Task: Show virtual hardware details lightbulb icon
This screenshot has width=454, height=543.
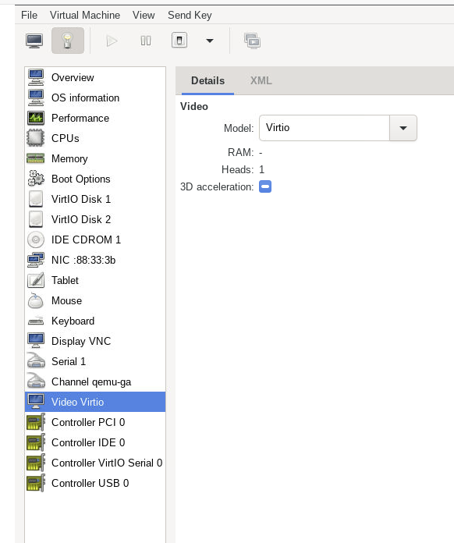Action: coord(68,41)
